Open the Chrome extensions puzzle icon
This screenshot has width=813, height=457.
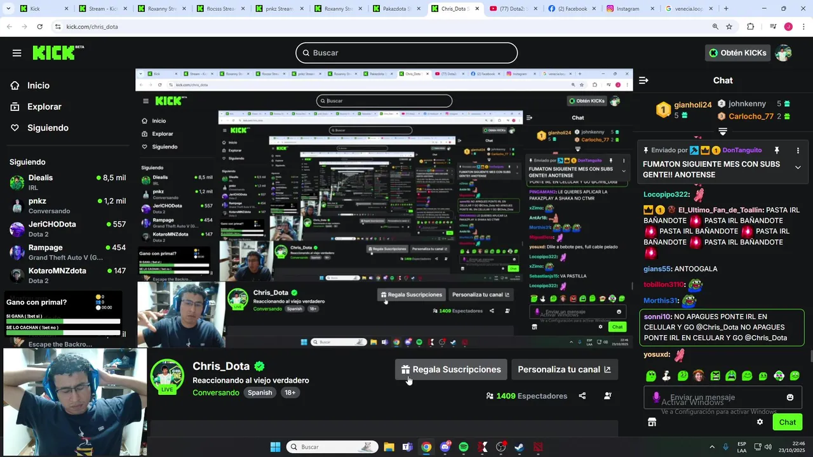click(751, 27)
